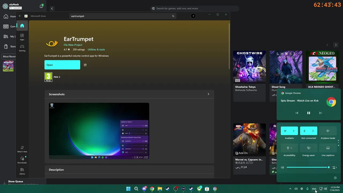Open Xbox app from the taskbar
The width and height of the screenshot is (343, 193).
pos(199,189)
